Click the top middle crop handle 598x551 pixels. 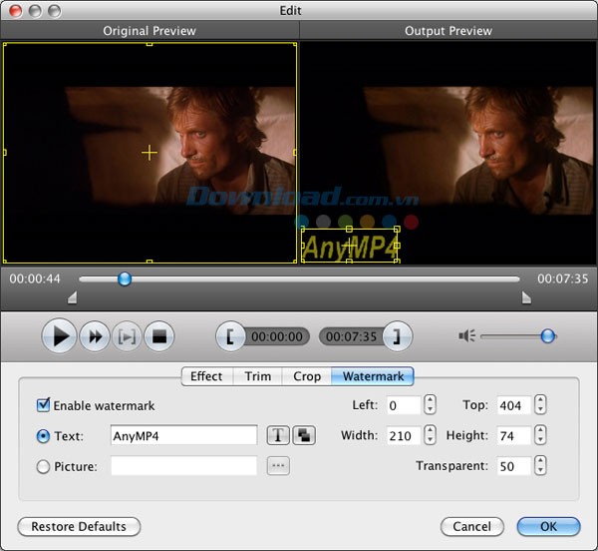pyautogui.click(x=149, y=44)
